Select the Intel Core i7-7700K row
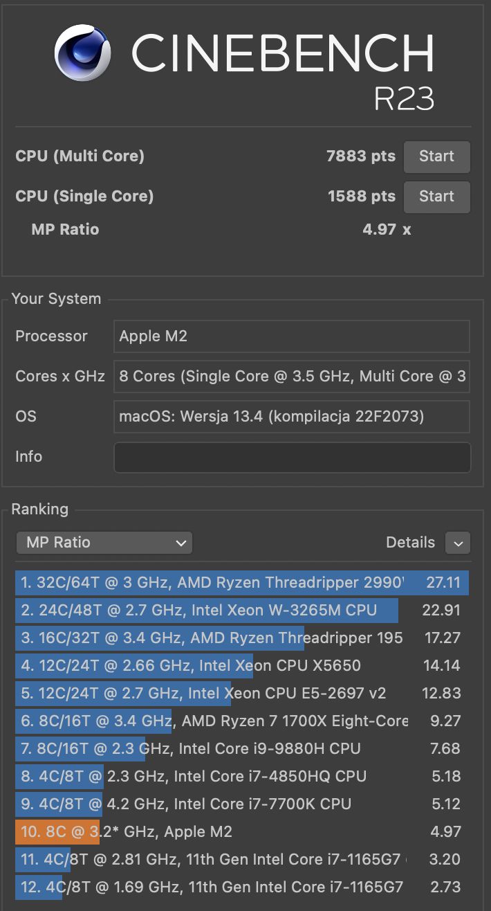 click(x=242, y=804)
